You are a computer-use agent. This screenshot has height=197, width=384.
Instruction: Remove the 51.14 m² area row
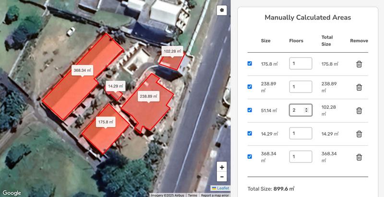coord(359,110)
